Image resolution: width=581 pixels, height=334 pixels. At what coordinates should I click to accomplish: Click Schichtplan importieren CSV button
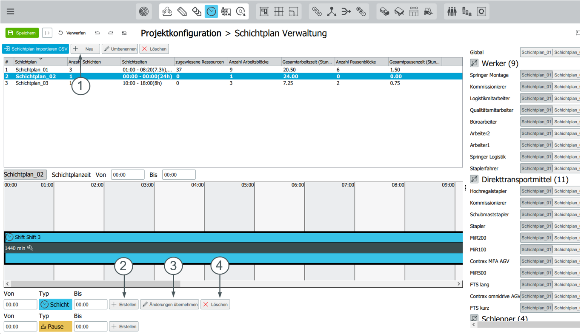pyautogui.click(x=35, y=49)
